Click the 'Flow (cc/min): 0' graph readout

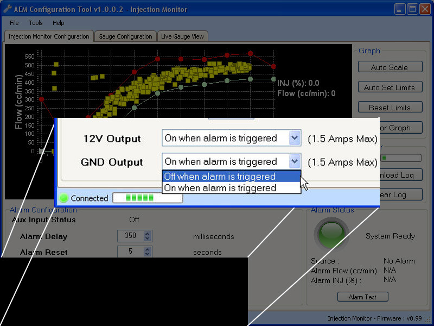click(307, 93)
